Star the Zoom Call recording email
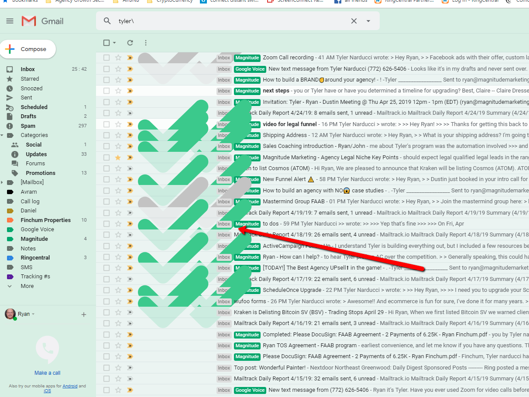Viewport: 529px width, 397px height. tap(118, 58)
